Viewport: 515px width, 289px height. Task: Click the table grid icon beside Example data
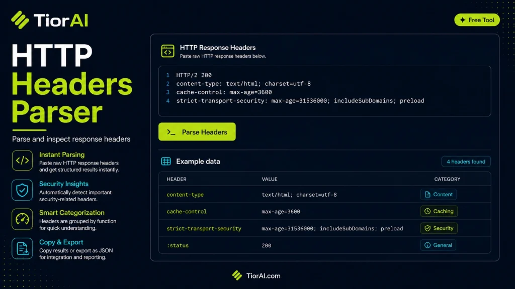click(166, 161)
